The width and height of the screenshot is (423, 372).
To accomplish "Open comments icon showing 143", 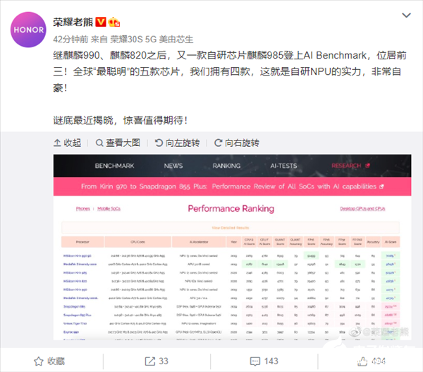I will coord(264,361).
